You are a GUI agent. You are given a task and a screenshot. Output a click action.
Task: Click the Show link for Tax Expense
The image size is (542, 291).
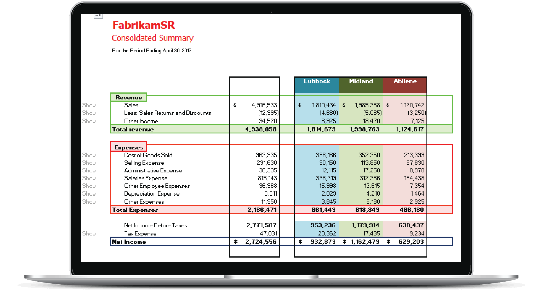(x=89, y=233)
